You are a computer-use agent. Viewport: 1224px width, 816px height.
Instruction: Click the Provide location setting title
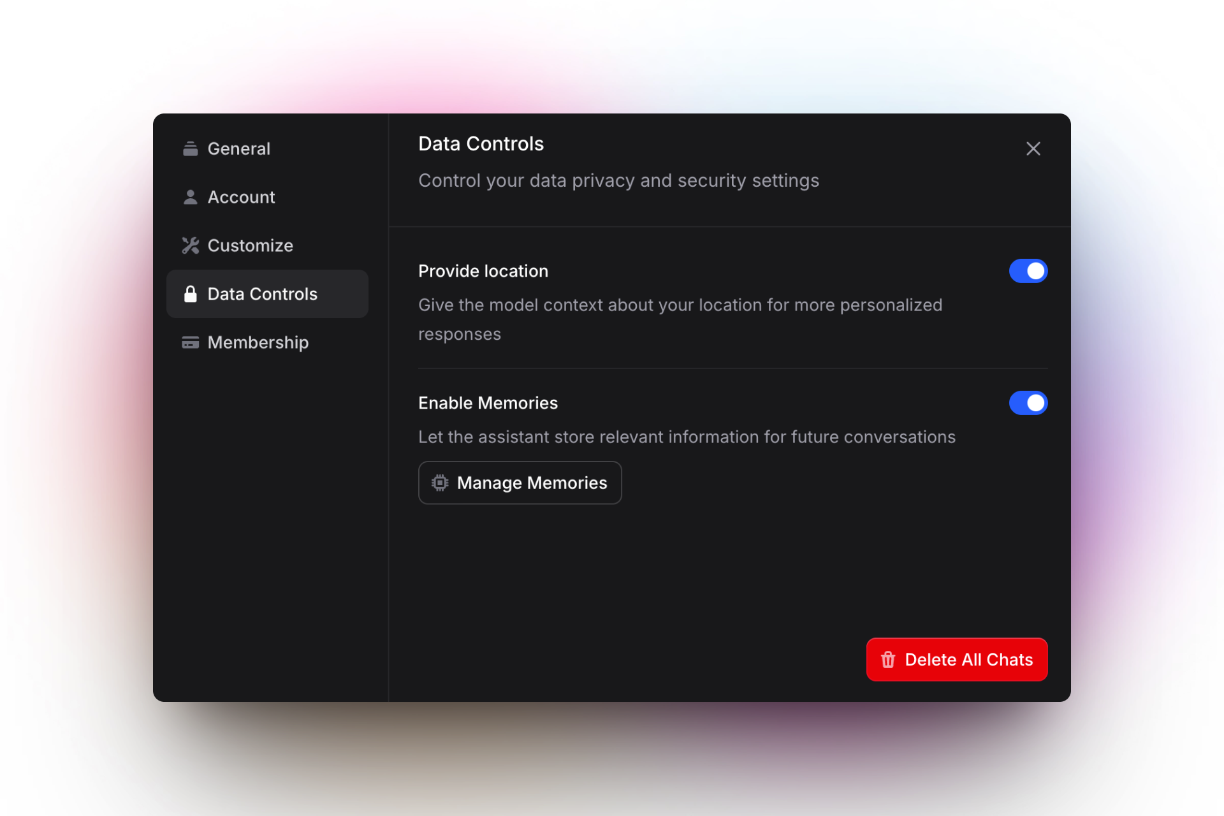[483, 271]
